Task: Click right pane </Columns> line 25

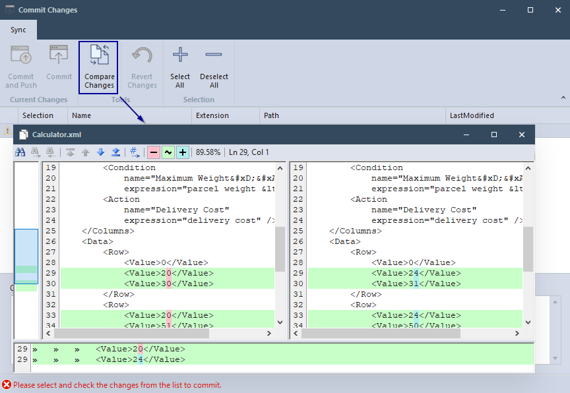Action: 355,231
